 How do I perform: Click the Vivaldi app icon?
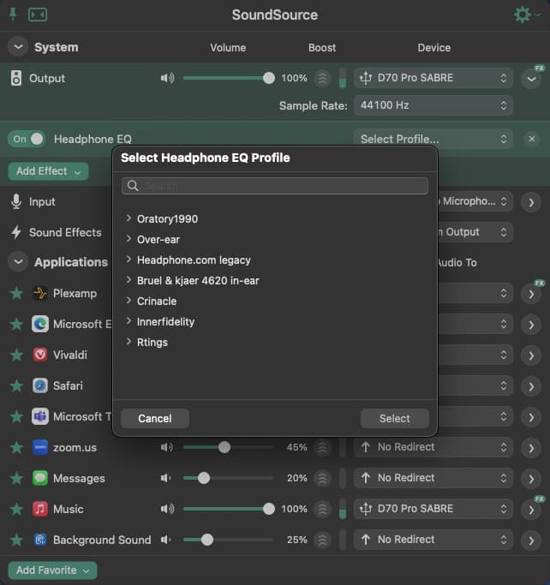click(40, 355)
